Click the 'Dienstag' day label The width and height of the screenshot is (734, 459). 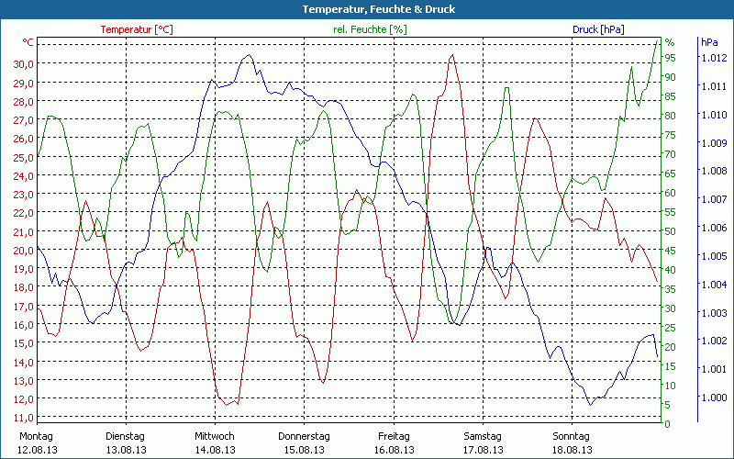(x=126, y=436)
